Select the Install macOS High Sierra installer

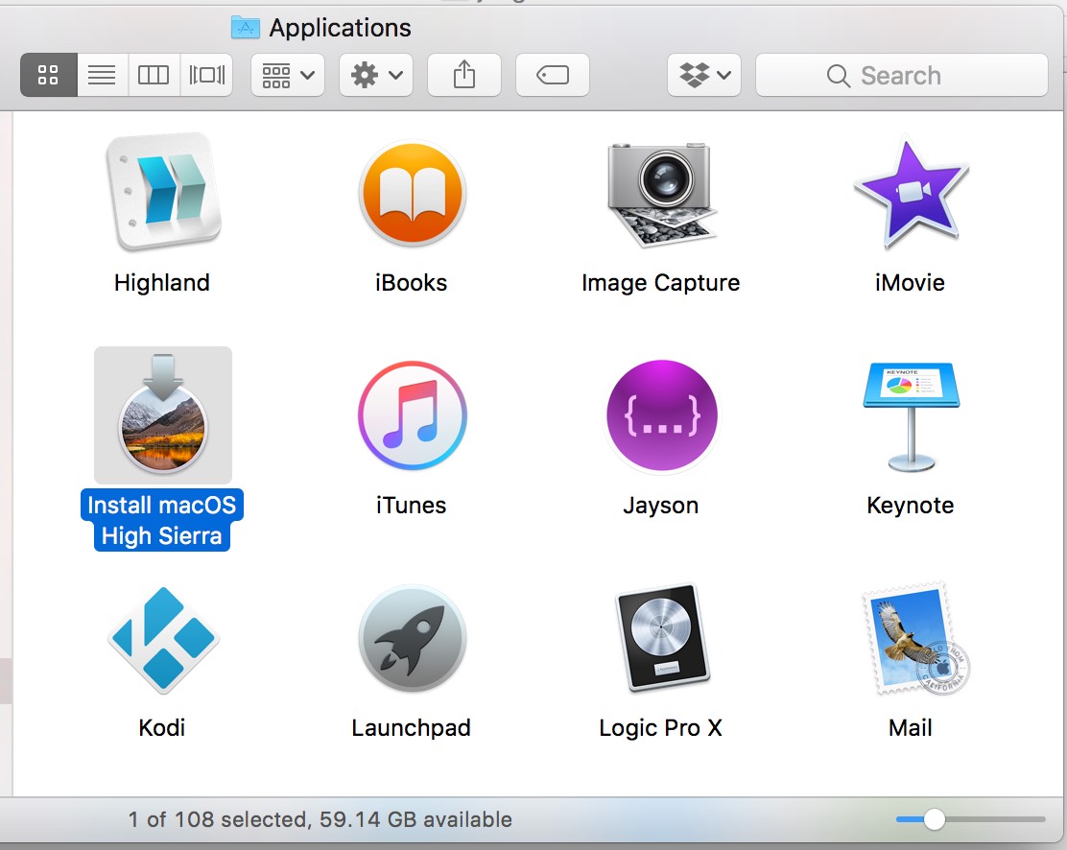pyautogui.click(x=162, y=415)
